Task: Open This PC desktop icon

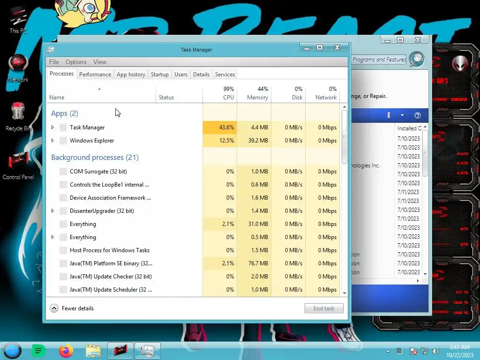Action: pos(18,19)
